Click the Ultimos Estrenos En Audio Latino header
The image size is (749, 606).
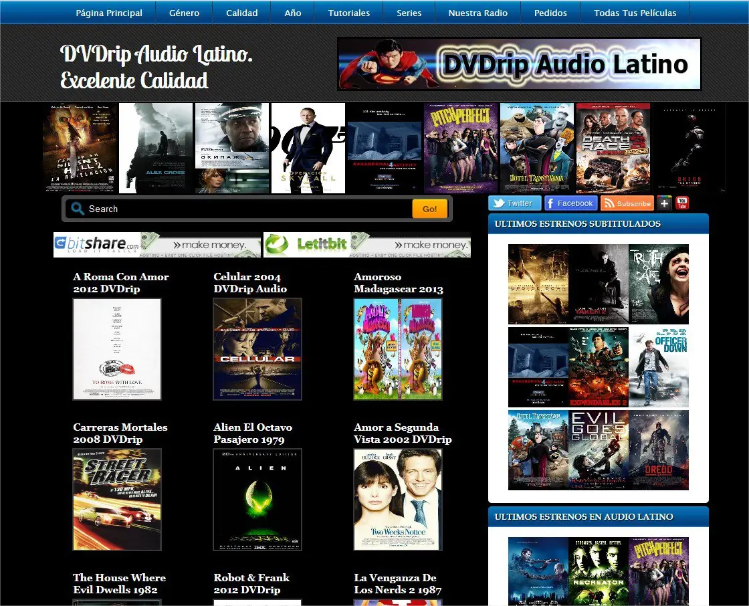pyautogui.click(x=599, y=516)
